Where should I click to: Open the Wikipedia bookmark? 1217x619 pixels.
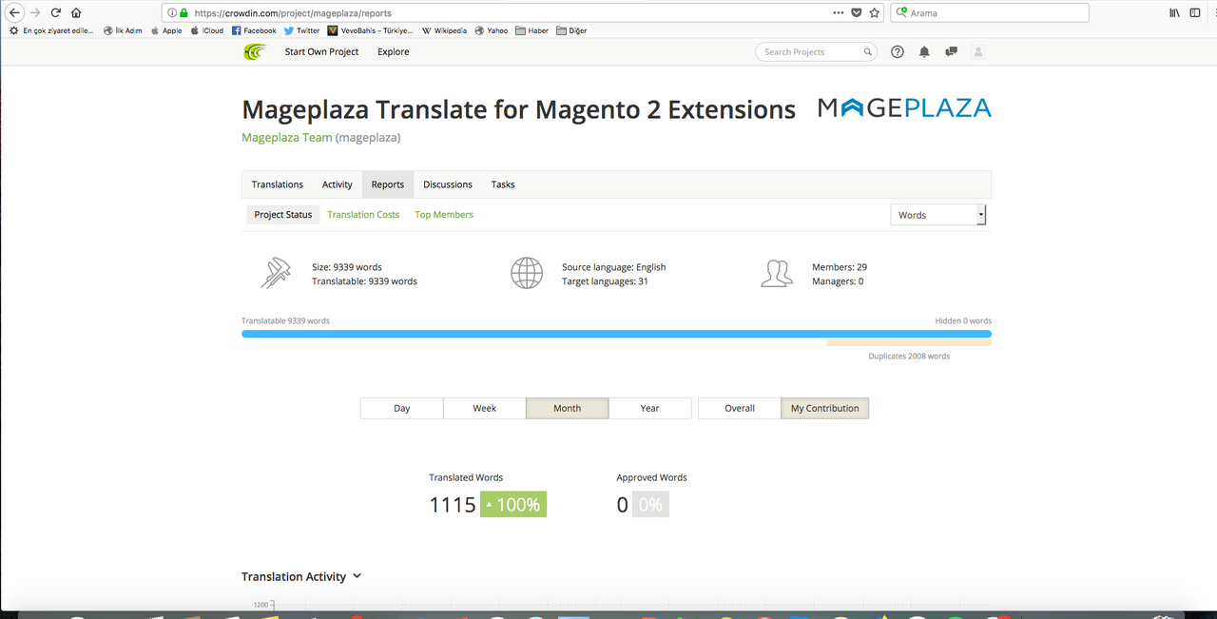pos(444,30)
